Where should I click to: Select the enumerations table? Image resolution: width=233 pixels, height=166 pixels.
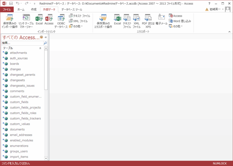[x=23, y=146]
